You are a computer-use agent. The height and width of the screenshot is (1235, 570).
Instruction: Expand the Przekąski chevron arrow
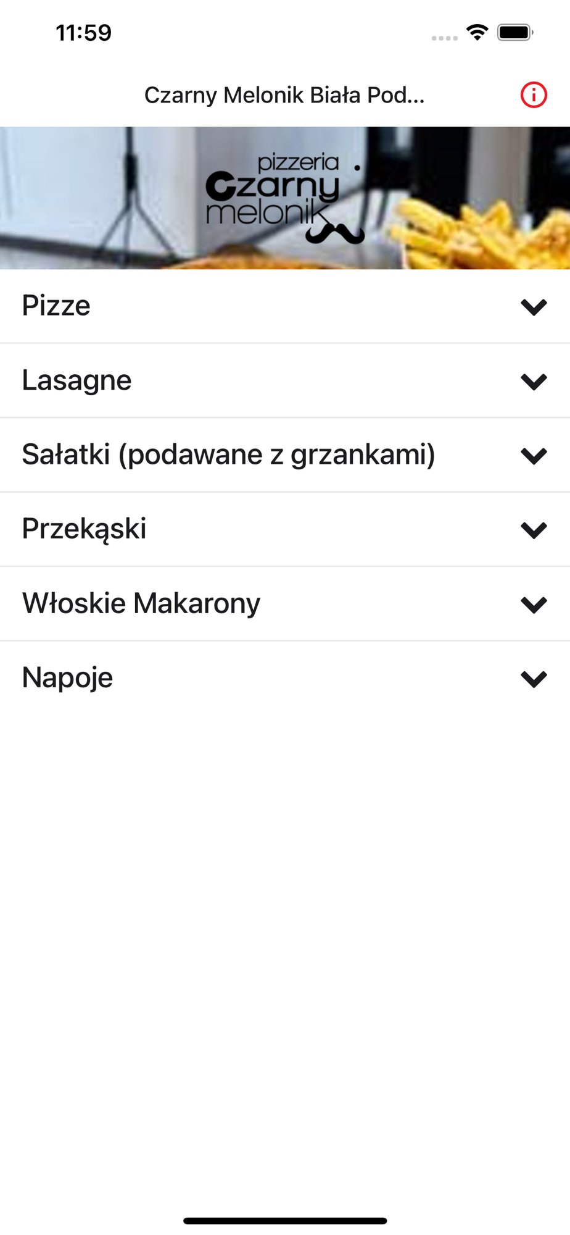click(x=534, y=530)
